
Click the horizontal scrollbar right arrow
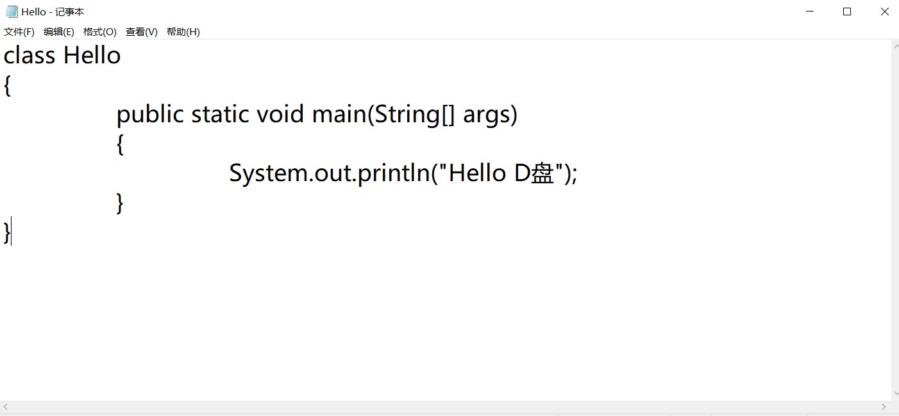coord(884,406)
